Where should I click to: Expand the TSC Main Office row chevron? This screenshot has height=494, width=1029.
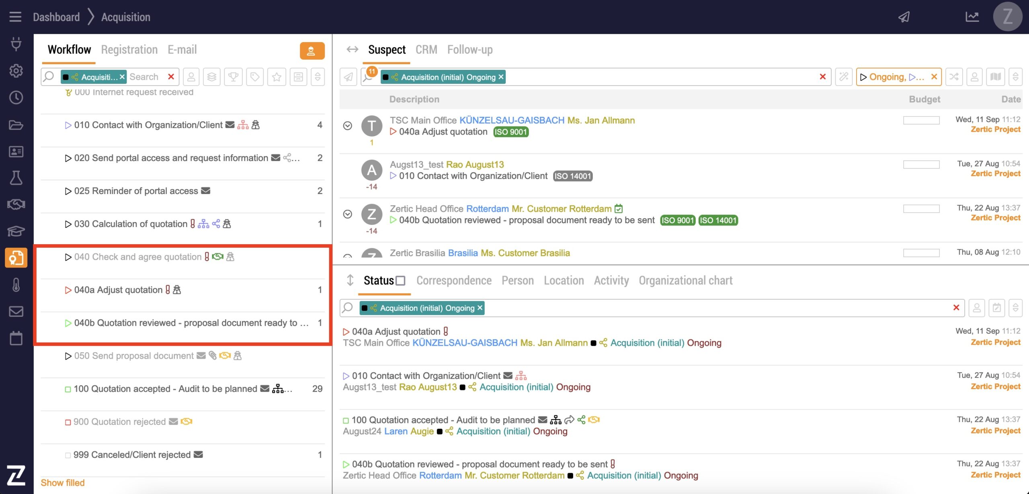(348, 126)
